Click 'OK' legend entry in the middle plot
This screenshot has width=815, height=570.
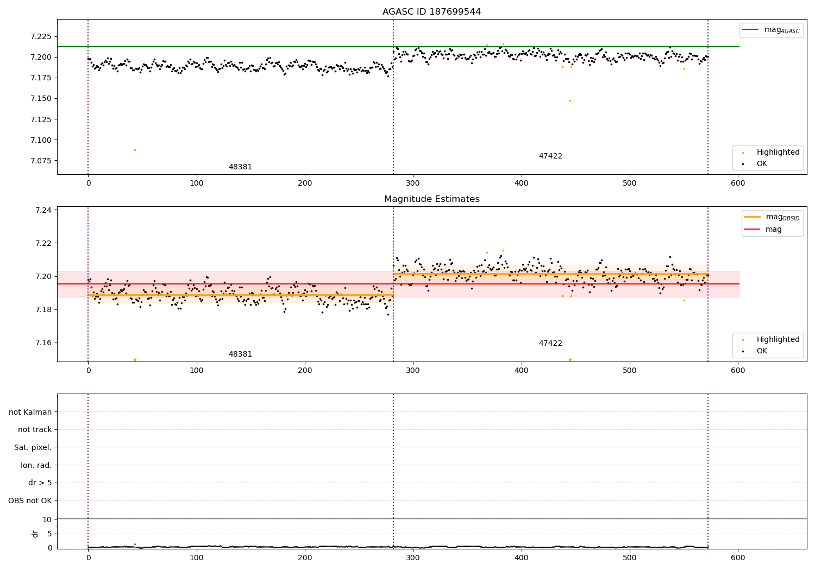pyautogui.click(x=762, y=351)
